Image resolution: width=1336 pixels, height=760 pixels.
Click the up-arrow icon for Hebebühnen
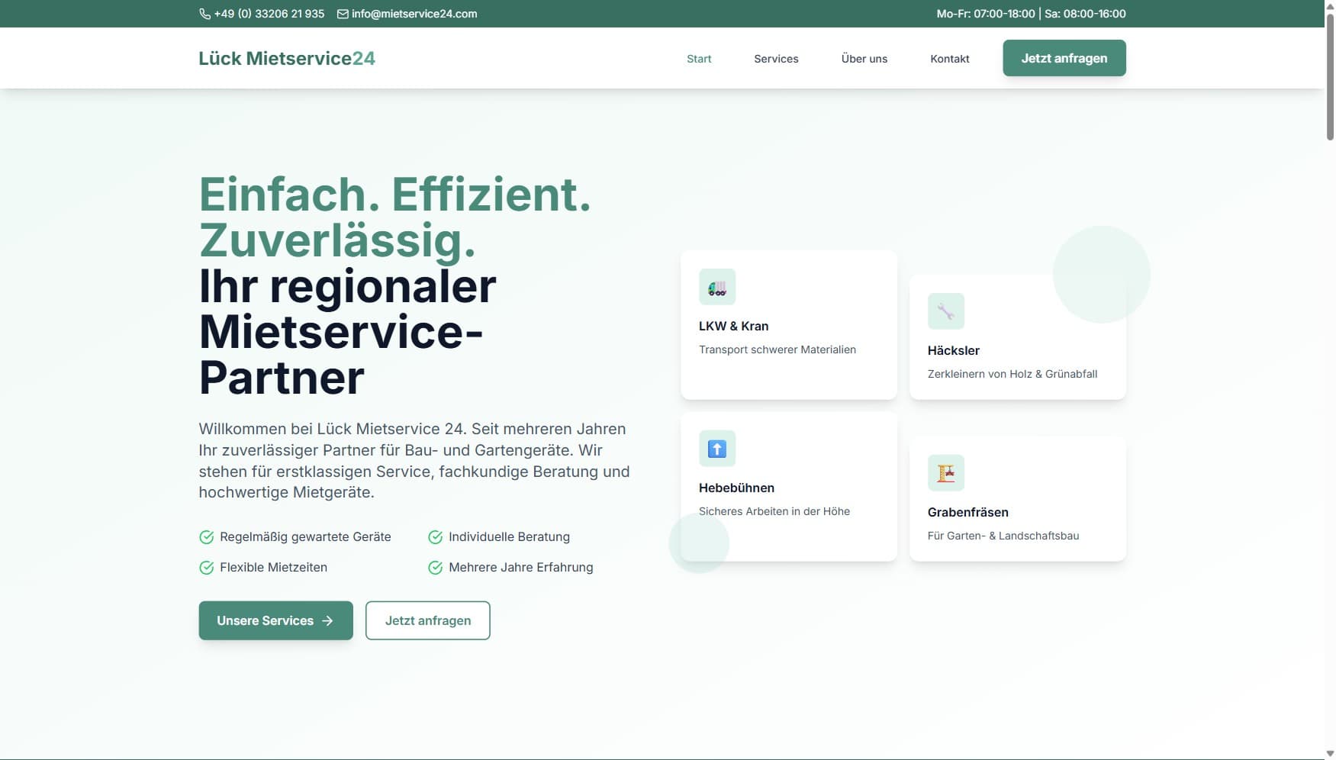pyautogui.click(x=716, y=449)
